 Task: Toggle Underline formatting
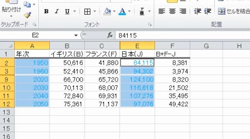point(67,11)
